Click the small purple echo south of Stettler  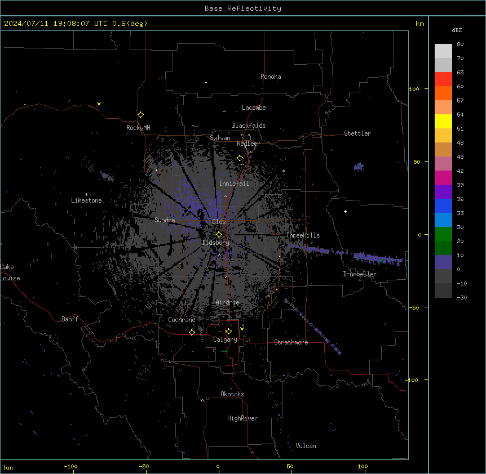tap(359, 167)
